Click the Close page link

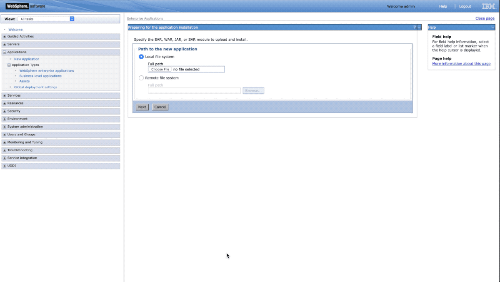[485, 18]
